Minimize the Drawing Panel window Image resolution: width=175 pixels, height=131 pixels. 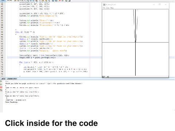point(154,4)
